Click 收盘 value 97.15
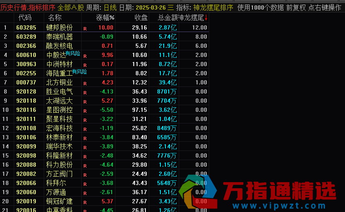 point(140,110)
